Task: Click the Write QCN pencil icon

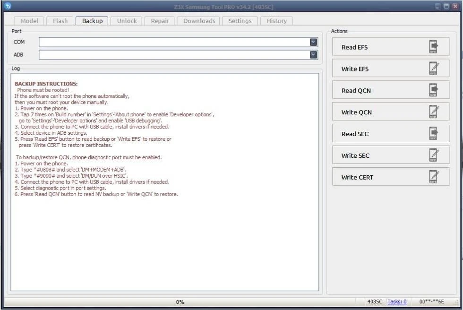Action: (x=433, y=112)
